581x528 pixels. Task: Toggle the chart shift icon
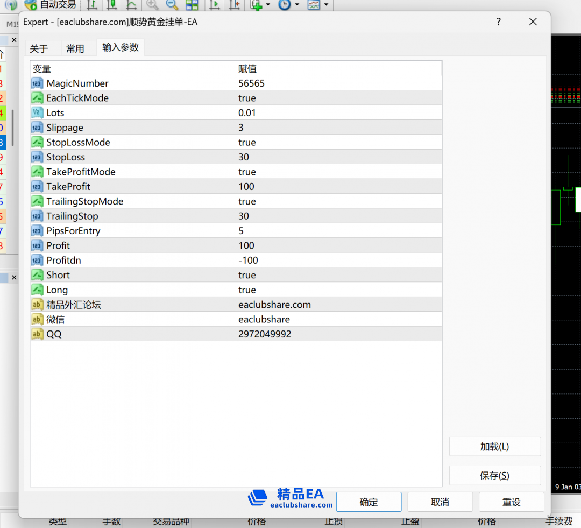(x=233, y=5)
